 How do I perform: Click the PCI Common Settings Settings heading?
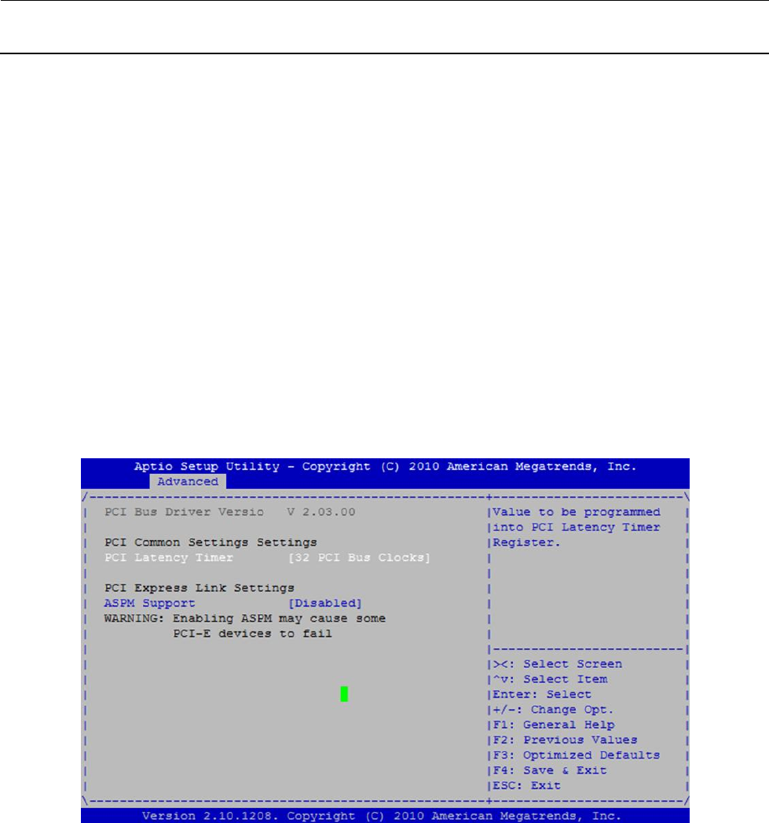click(x=211, y=542)
